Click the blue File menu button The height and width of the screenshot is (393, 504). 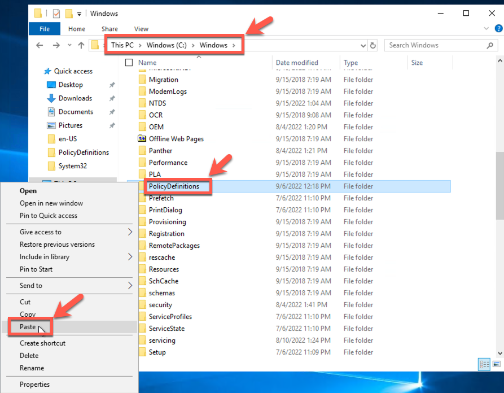pos(45,29)
